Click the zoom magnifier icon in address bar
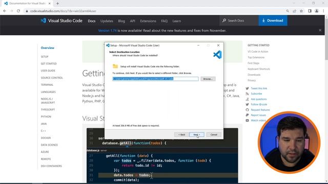Viewport: 328px width, 184px height. tap(288, 11)
